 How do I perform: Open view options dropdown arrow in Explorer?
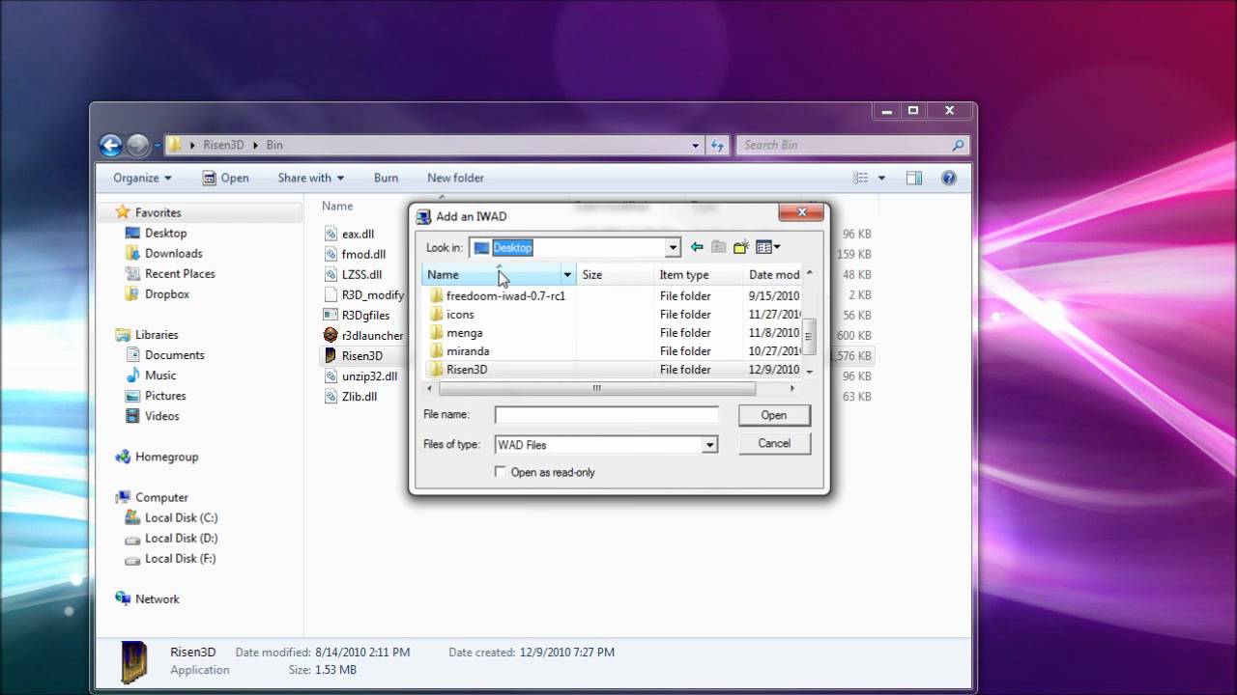(x=881, y=178)
